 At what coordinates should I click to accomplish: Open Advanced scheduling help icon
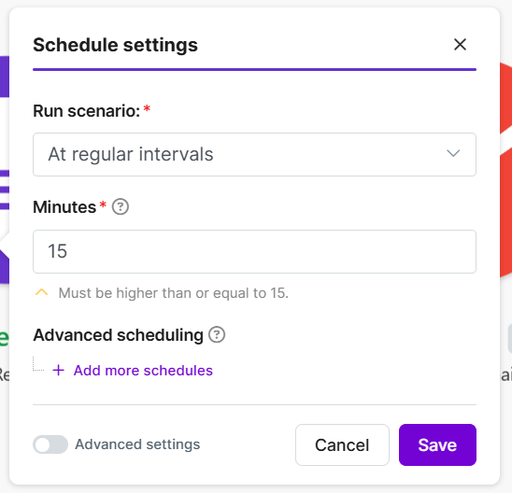pos(217,335)
